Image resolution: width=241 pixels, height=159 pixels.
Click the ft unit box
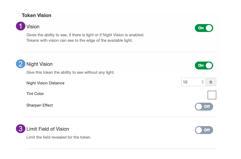point(211,82)
